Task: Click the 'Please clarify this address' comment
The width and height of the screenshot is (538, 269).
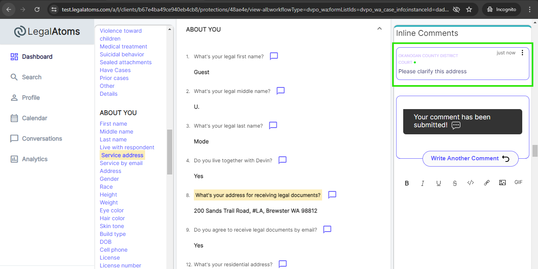Action: point(432,71)
